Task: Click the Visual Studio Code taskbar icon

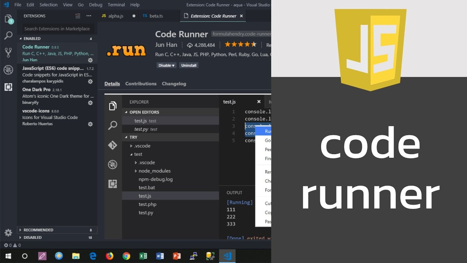Action: pos(227,256)
